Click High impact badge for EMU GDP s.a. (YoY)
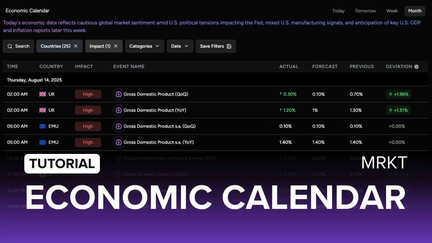 [88, 142]
